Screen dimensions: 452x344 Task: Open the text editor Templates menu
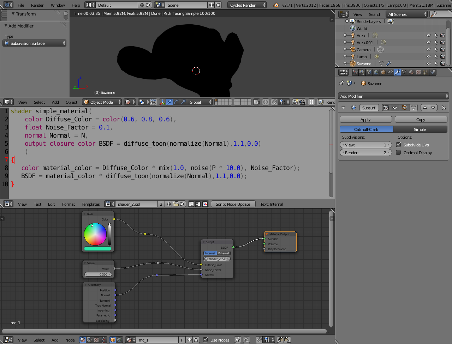click(91, 204)
